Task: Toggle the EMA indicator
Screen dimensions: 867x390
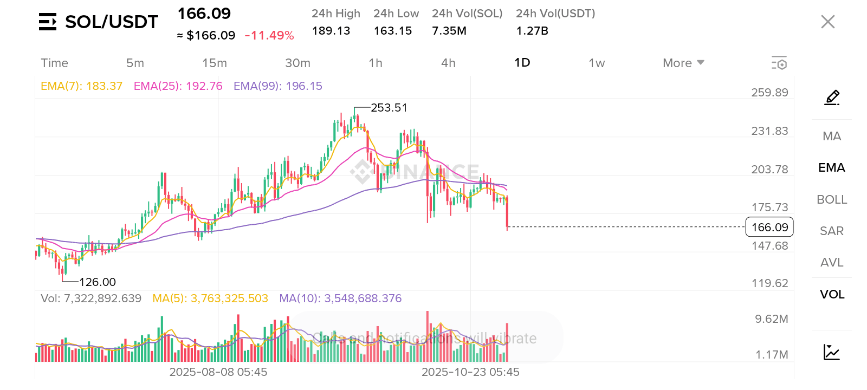Action: tap(832, 168)
